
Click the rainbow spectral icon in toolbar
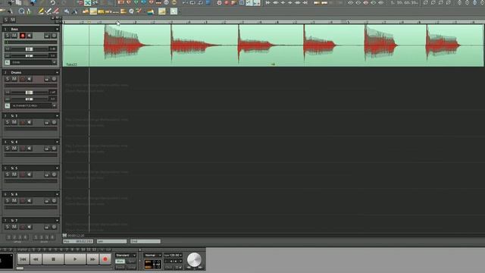(x=151, y=12)
